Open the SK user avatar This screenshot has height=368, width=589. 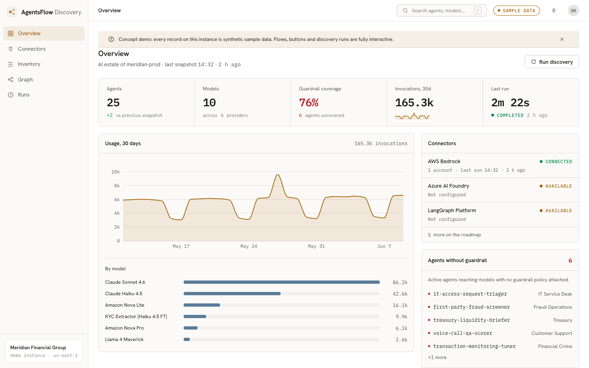pos(573,11)
